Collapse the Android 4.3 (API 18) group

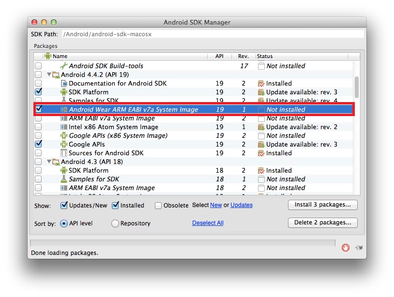coord(49,162)
